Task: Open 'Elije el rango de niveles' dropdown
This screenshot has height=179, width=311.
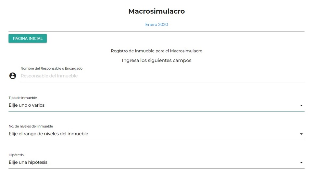Action: (x=130, y=134)
